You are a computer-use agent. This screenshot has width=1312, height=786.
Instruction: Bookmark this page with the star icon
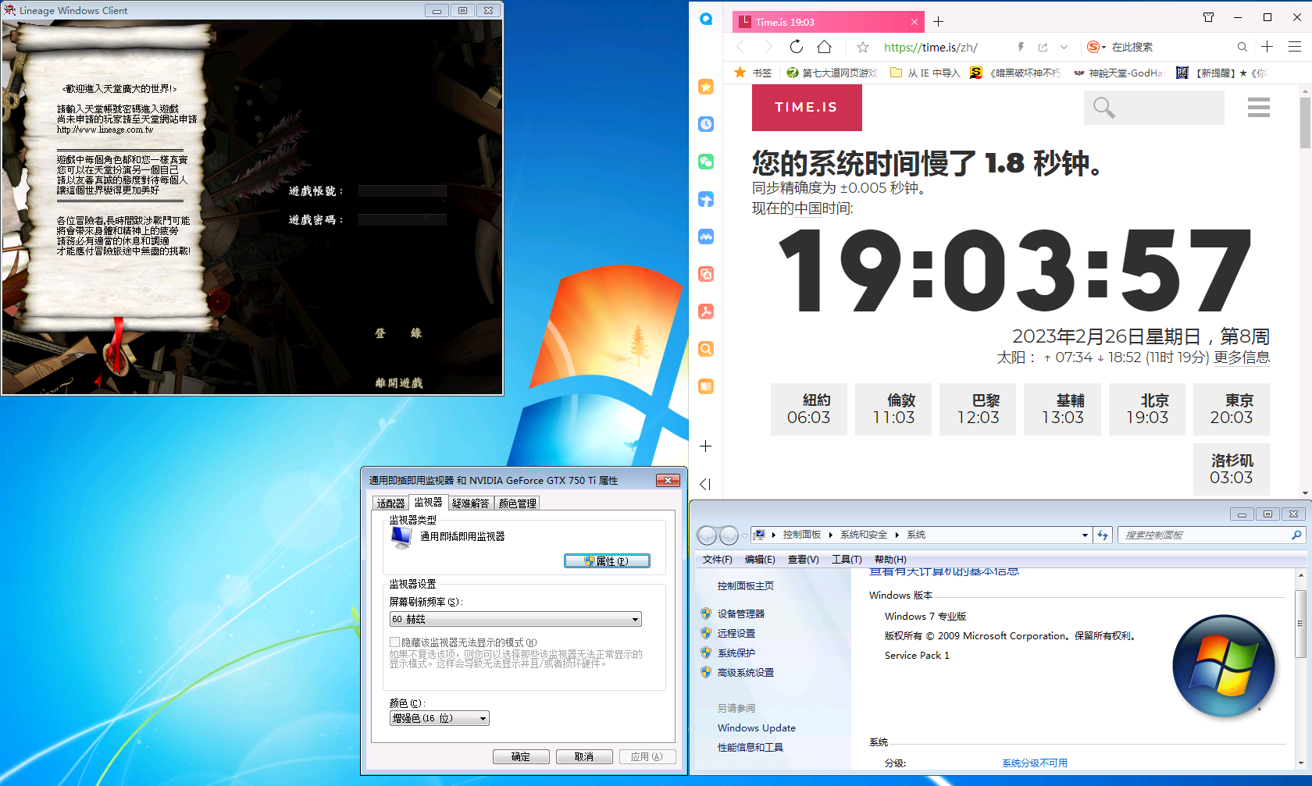tap(863, 47)
